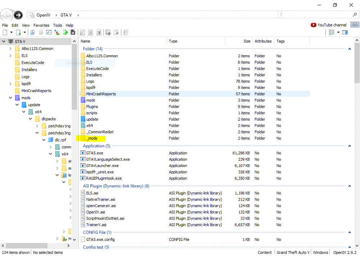Click the search magnifier icon
Screen dimensions: 360x256
click(x=355, y=15)
